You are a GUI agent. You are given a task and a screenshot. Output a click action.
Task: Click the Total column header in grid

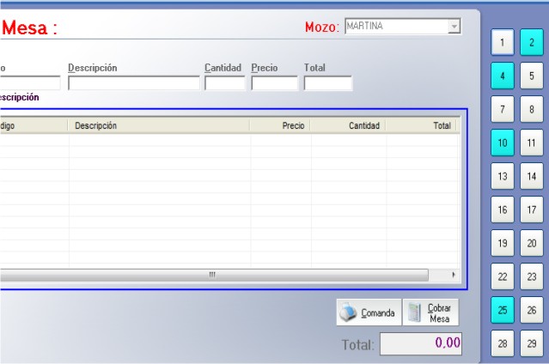pos(420,125)
